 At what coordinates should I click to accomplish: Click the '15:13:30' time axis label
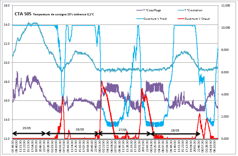[x=28, y=146]
